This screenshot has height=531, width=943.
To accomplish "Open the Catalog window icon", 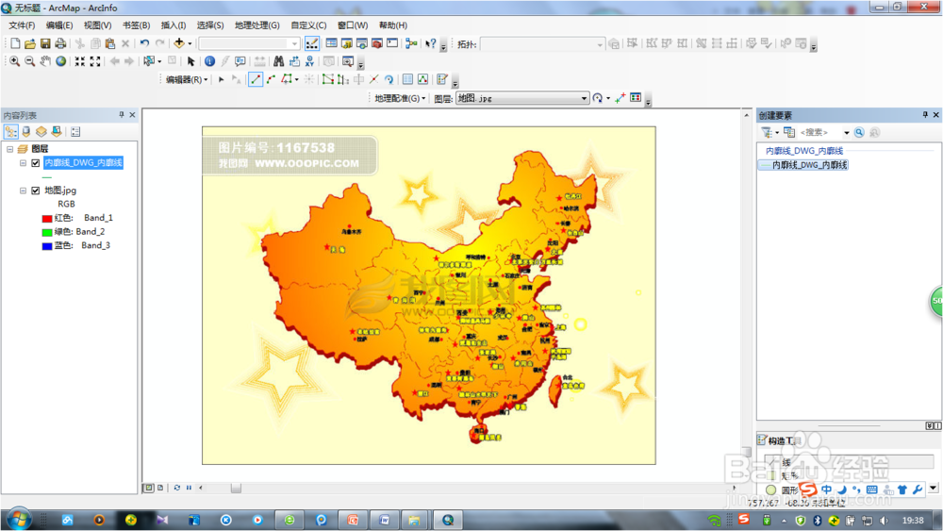I will click(346, 43).
